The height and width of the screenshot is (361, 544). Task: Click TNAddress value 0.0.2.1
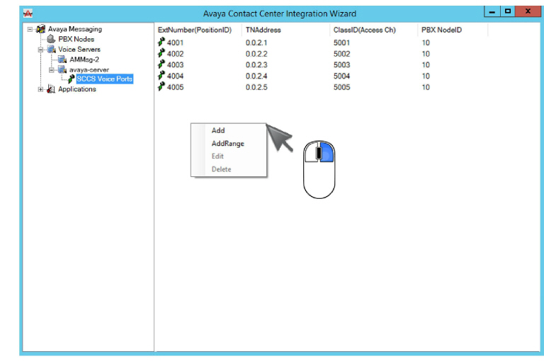[x=256, y=42]
